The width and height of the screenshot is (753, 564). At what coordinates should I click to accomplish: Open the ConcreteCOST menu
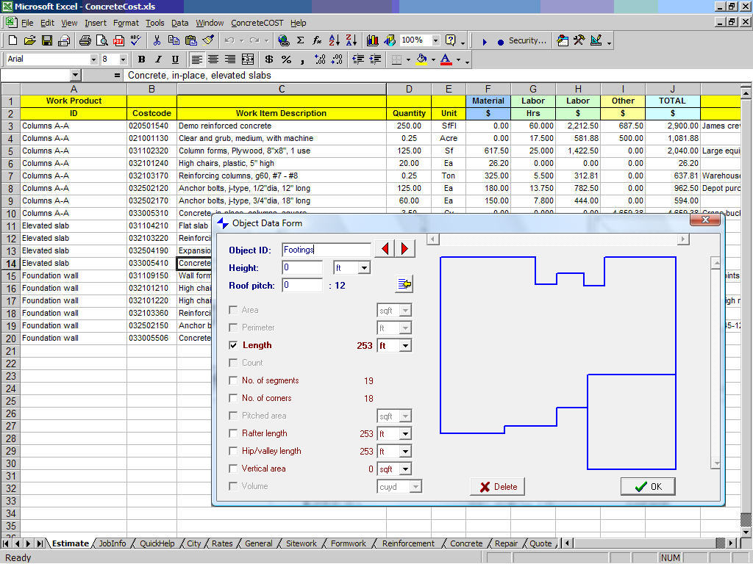point(257,23)
